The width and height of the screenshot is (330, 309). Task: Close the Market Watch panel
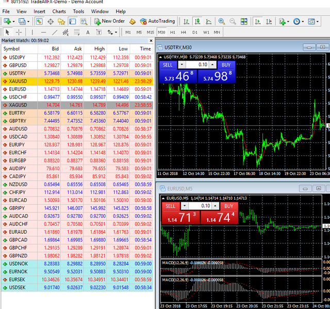pyautogui.click(x=151, y=41)
